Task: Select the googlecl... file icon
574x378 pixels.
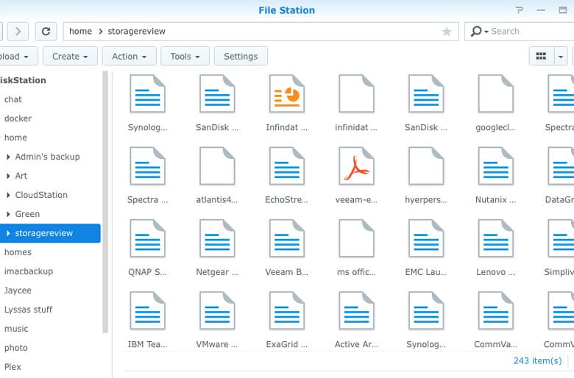Action: pos(496,93)
